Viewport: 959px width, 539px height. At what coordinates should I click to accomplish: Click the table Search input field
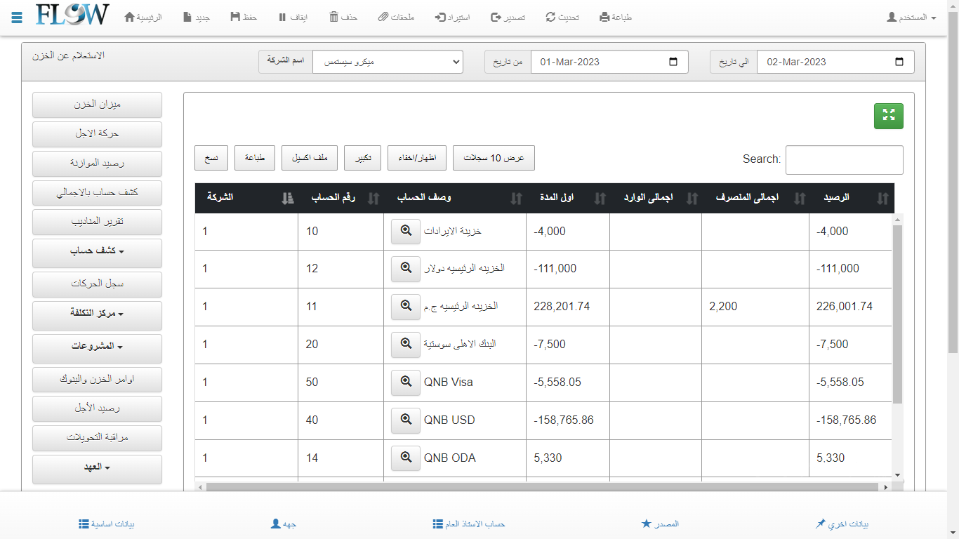tap(844, 160)
